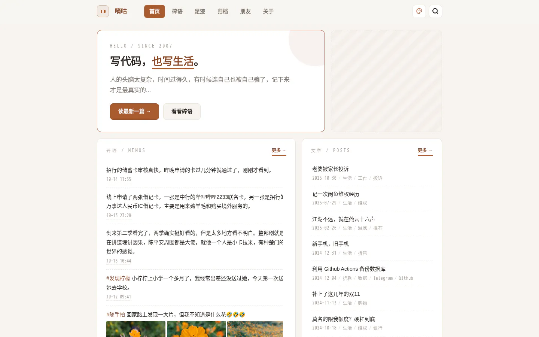Open the 足迹 navigation item
539x337 pixels.
[200, 12]
